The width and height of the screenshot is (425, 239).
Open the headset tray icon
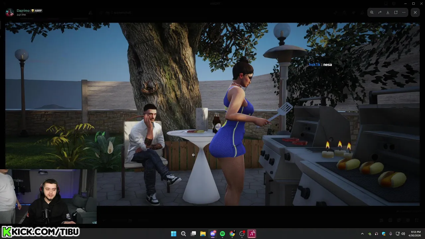(377, 234)
